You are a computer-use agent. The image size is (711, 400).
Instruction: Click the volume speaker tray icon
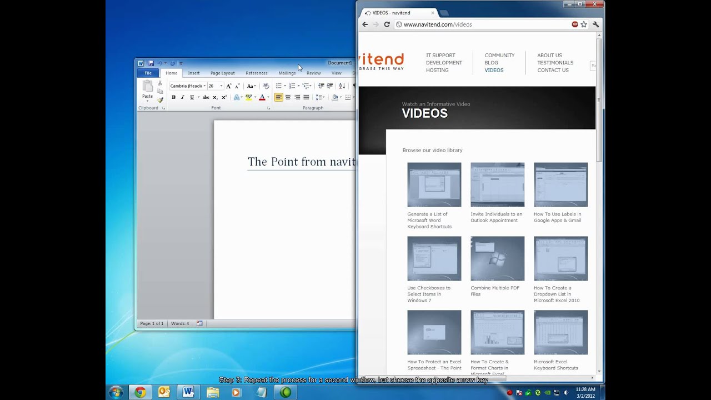click(566, 393)
